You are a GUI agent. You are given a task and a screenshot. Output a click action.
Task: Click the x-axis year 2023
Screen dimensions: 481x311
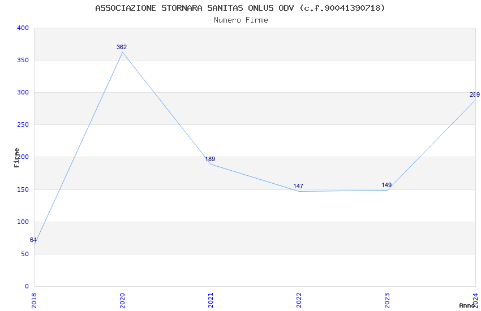[387, 301]
